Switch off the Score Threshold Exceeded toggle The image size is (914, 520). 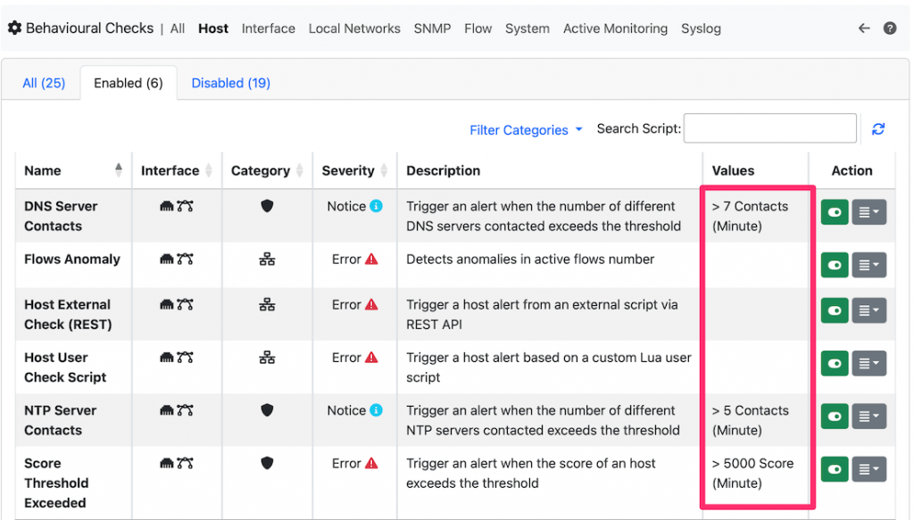[835, 469]
